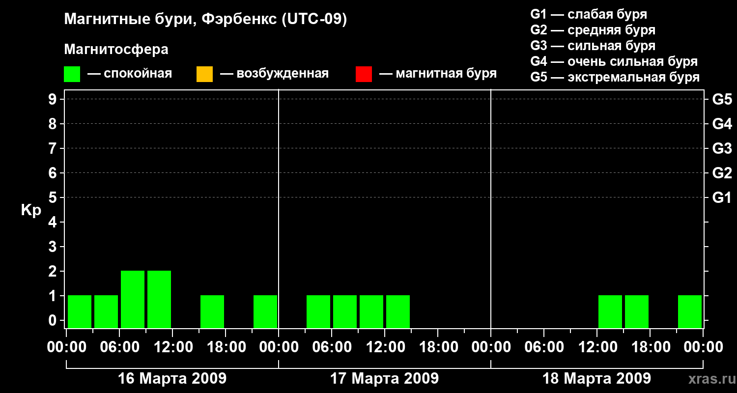Click 'G2 — средняя буря' legend line
This screenshot has width=737, height=393.
coord(593,30)
